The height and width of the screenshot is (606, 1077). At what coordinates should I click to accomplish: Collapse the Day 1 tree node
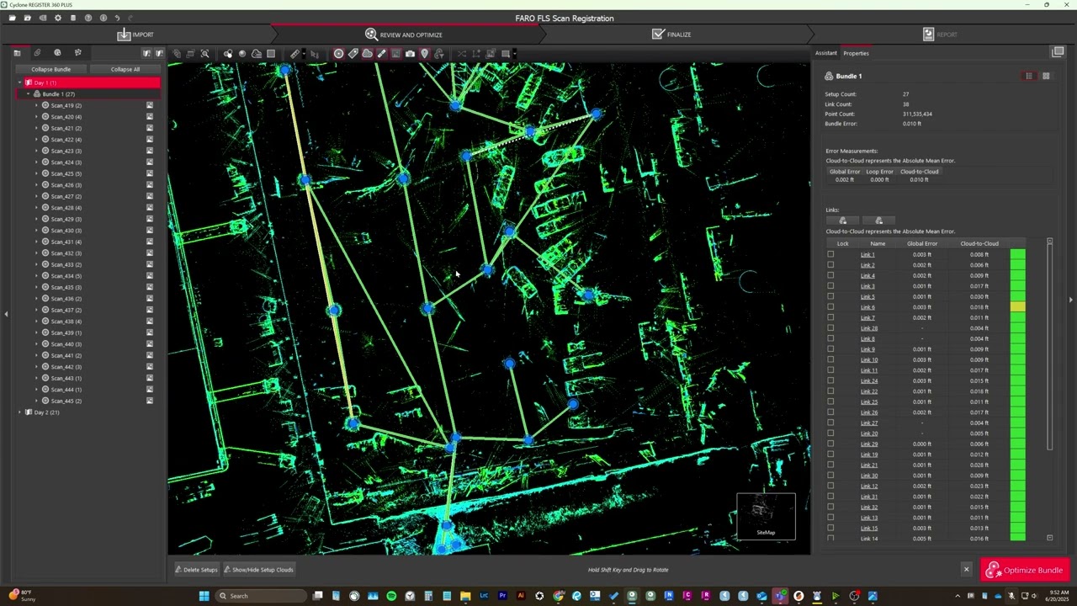(x=19, y=82)
